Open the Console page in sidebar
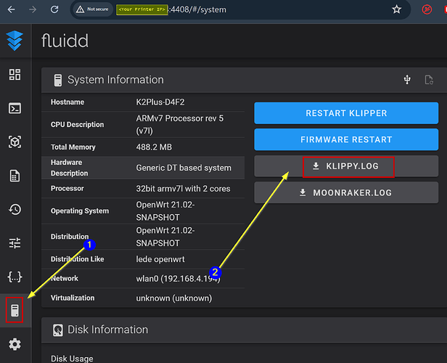This screenshot has height=363, width=447. tap(15, 108)
